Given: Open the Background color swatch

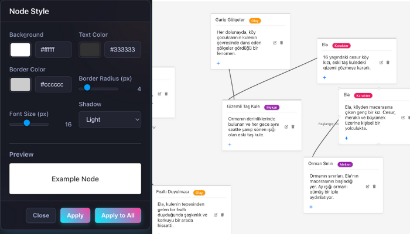Looking at the screenshot, I should click(x=20, y=50).
